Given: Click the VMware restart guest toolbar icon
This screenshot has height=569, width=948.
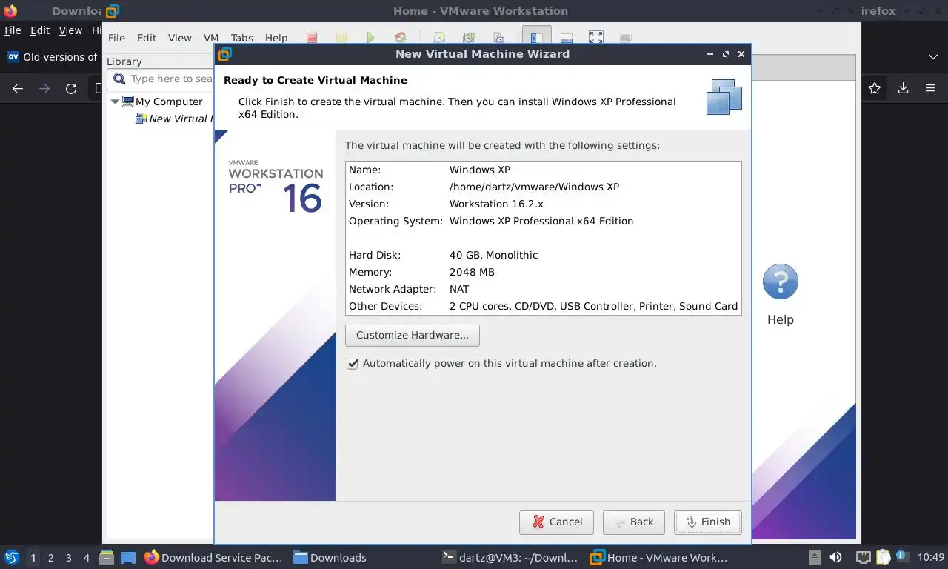Looking at the screenshot, I should (x=401, y=38).
